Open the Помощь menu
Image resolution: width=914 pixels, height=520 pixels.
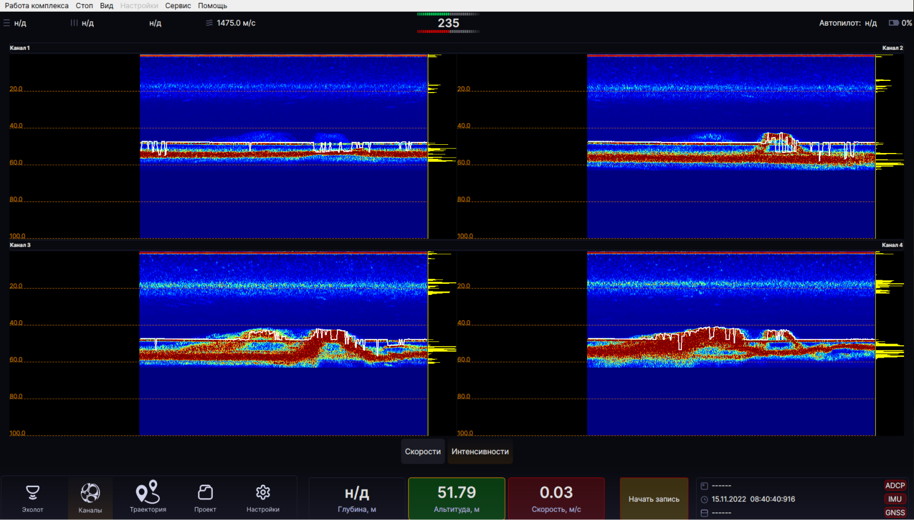(x=212, y=5)
